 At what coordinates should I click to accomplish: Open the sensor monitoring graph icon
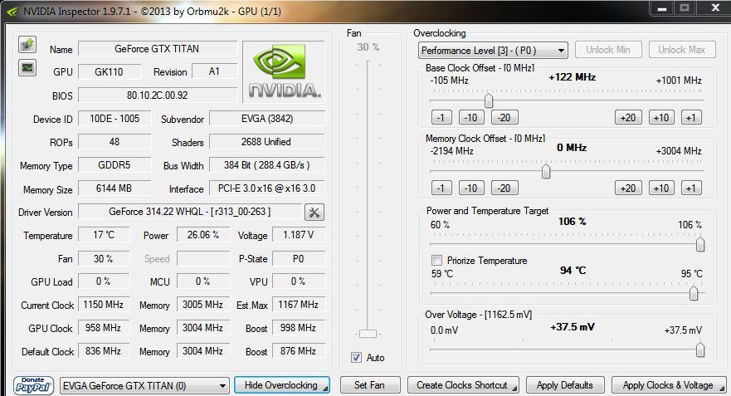(x=27, y=68)
